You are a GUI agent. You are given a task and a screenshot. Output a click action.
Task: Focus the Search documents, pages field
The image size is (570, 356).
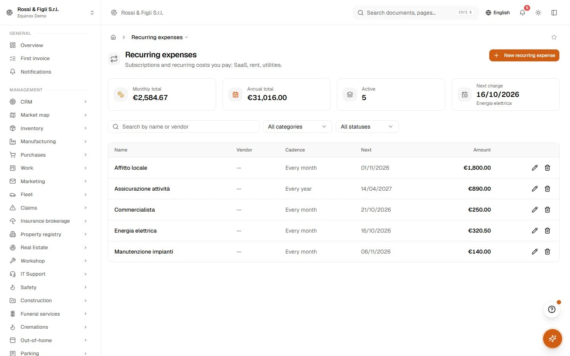click(x=416, y=13)
